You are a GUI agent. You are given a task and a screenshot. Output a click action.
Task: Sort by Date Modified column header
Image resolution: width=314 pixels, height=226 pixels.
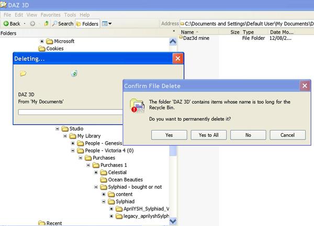tap(282, 32)
